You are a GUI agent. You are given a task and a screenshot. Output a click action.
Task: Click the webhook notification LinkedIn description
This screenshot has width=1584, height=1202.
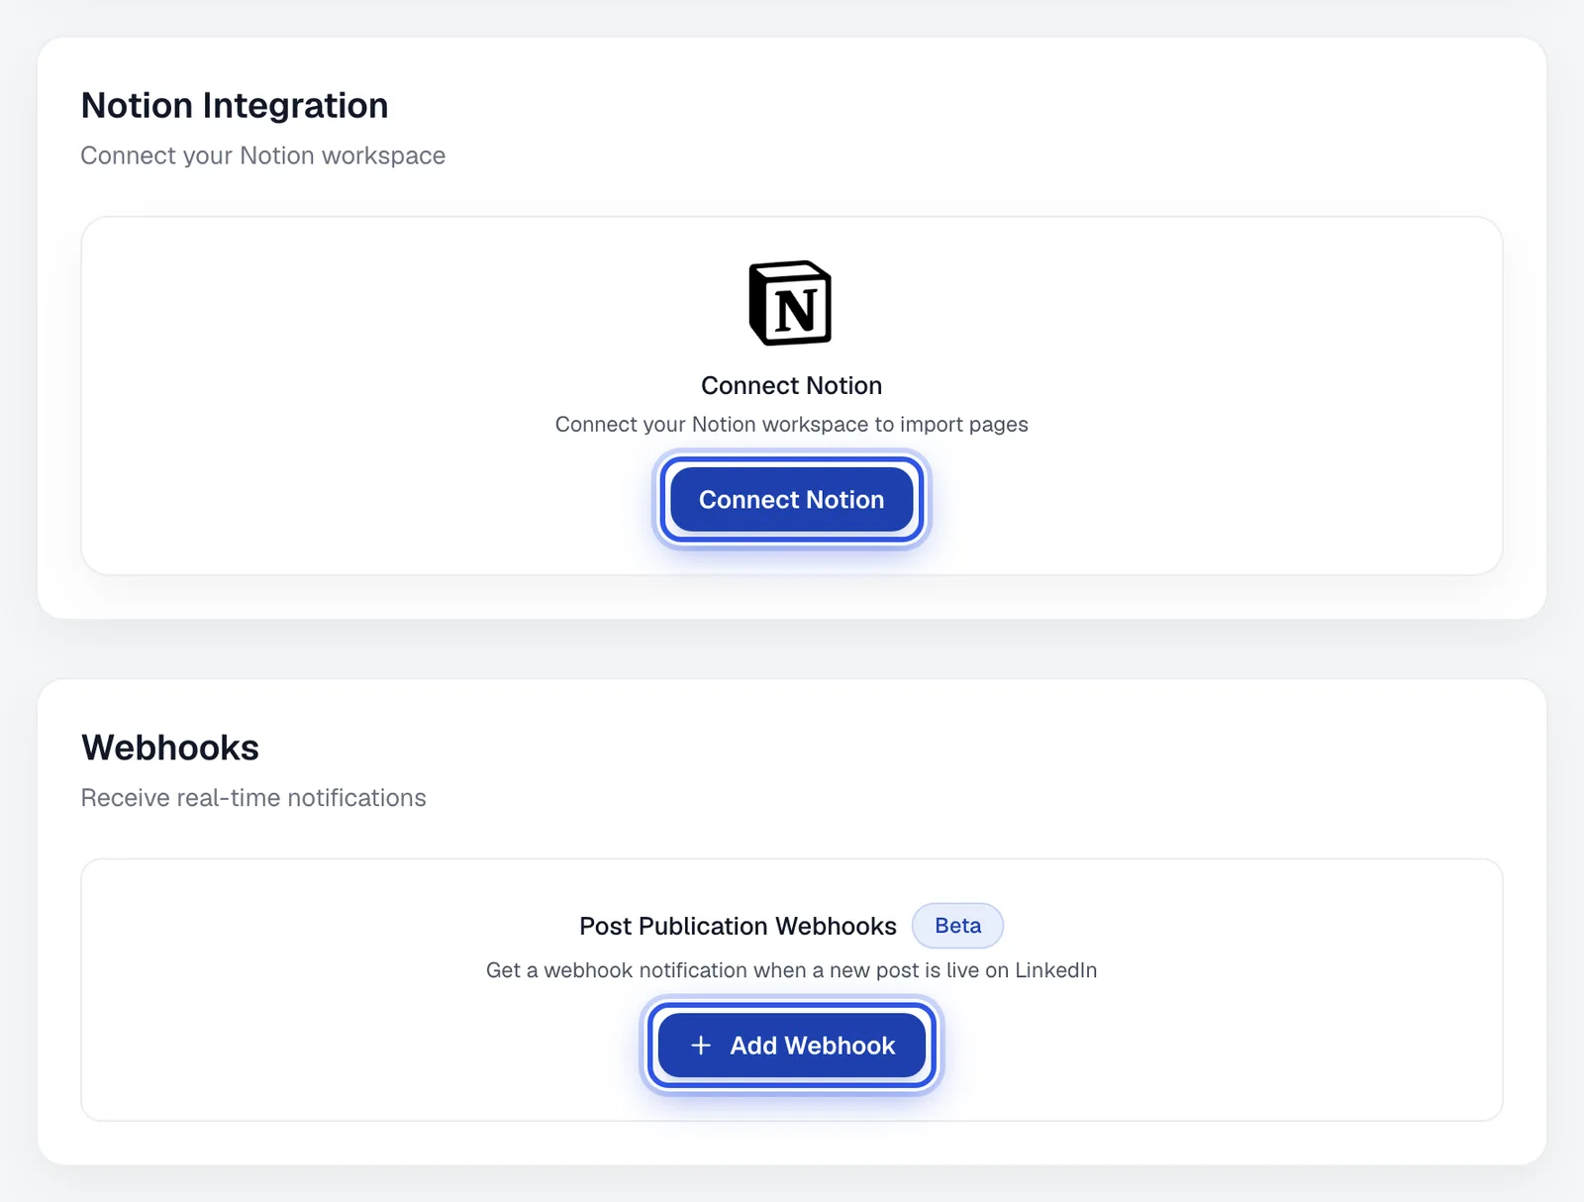[x=791, y=970]
